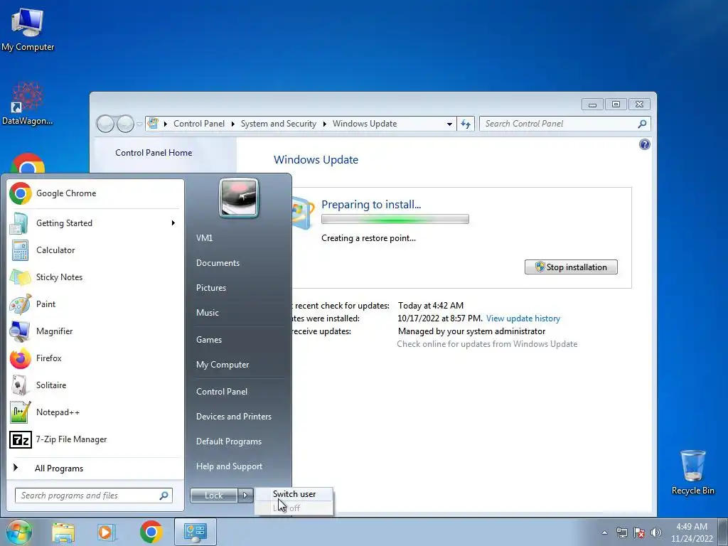Click the Windows Start orb
This screenshot has width=728, height=546.
18,532
